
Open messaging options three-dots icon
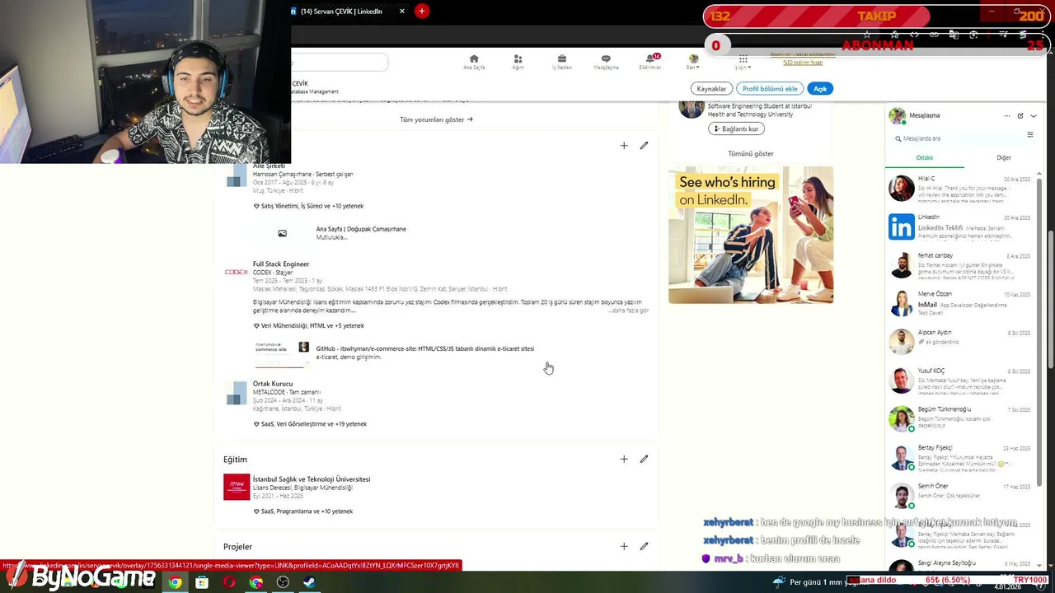click(x=1006, y=116)
